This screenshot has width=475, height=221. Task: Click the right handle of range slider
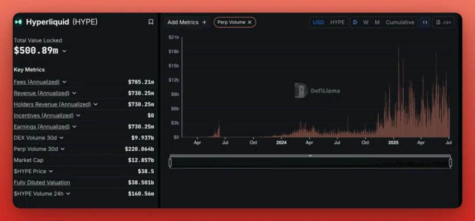[450, 162]
